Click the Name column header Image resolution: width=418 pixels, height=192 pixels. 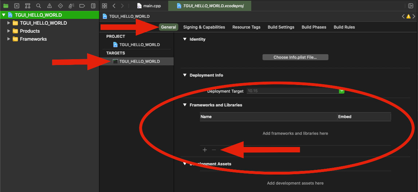[268, 117]
